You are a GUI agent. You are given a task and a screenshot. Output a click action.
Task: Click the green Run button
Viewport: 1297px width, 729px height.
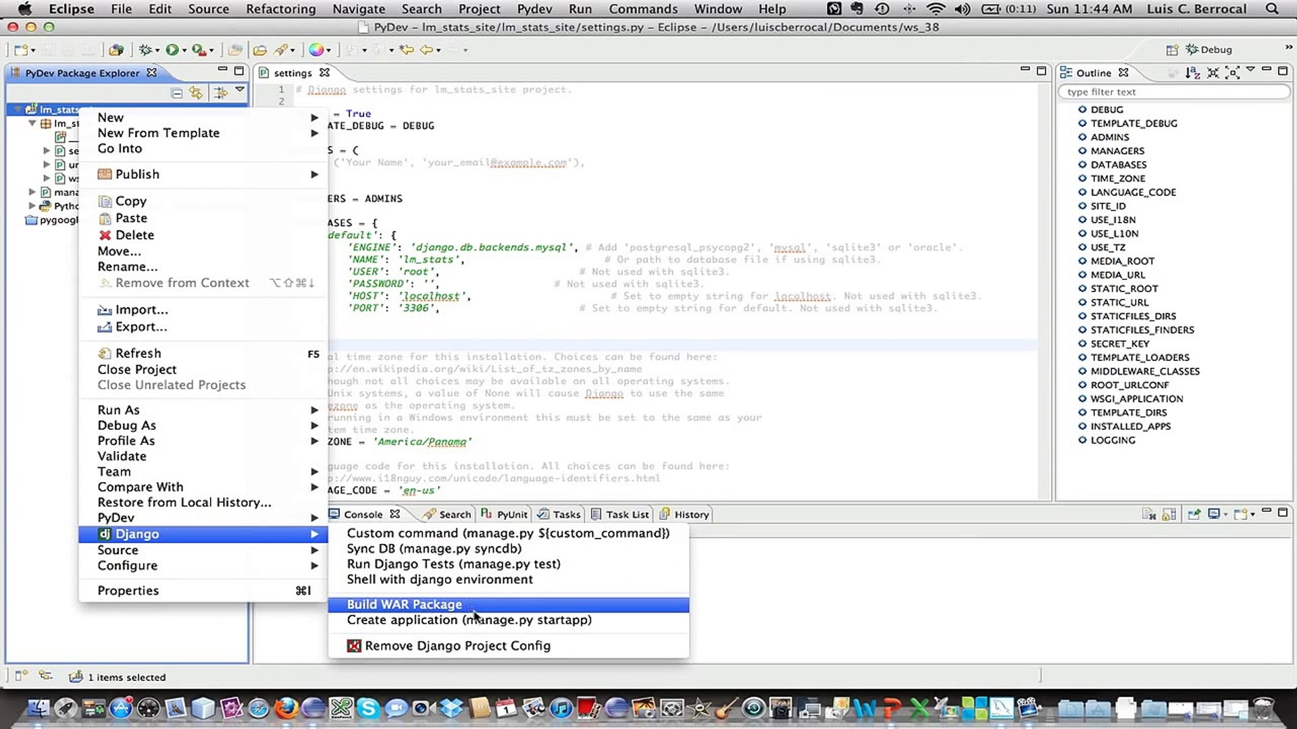tap(172, 50)
